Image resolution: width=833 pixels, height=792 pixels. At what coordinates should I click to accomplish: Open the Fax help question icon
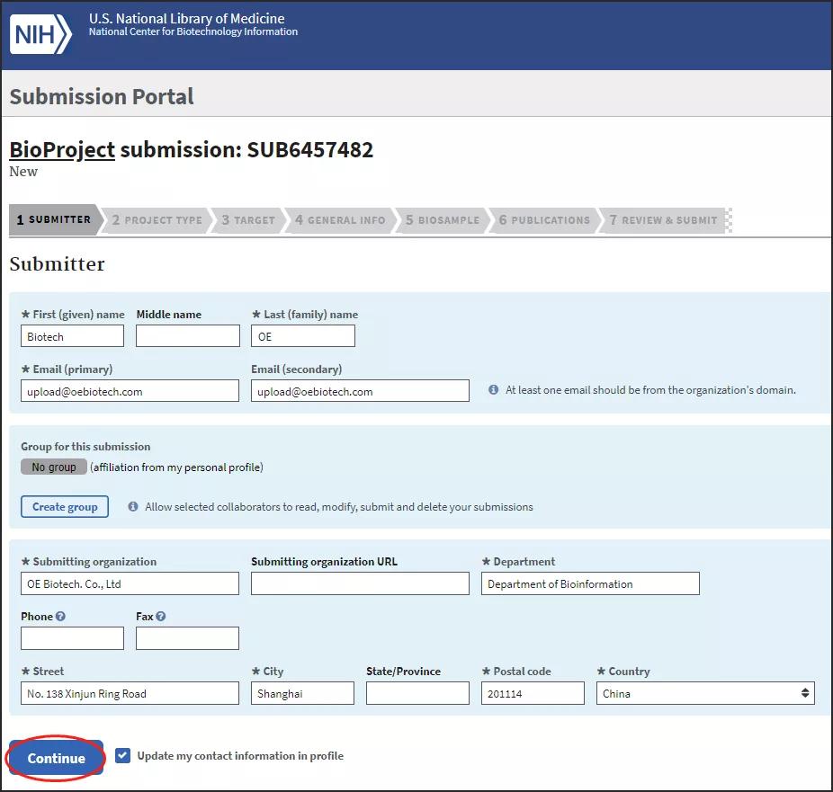pos(161,617)
